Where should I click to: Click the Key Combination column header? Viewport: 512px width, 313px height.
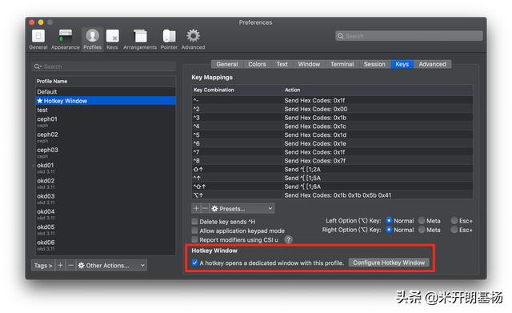(237, 90)
